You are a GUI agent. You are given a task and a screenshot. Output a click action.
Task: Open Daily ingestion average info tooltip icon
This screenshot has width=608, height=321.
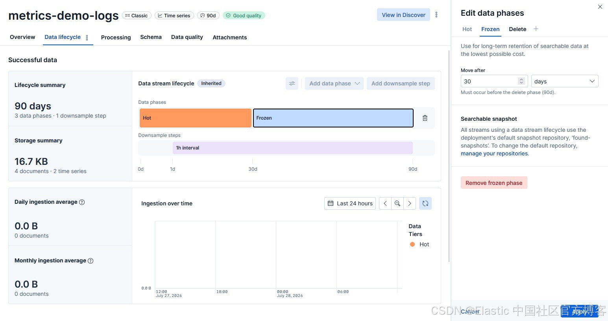(82, 202)
